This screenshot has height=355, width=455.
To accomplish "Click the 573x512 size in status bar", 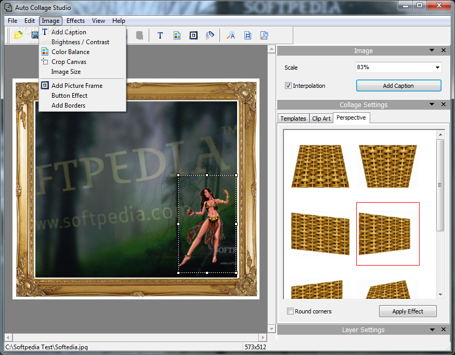I will click(x=255, y=347).
